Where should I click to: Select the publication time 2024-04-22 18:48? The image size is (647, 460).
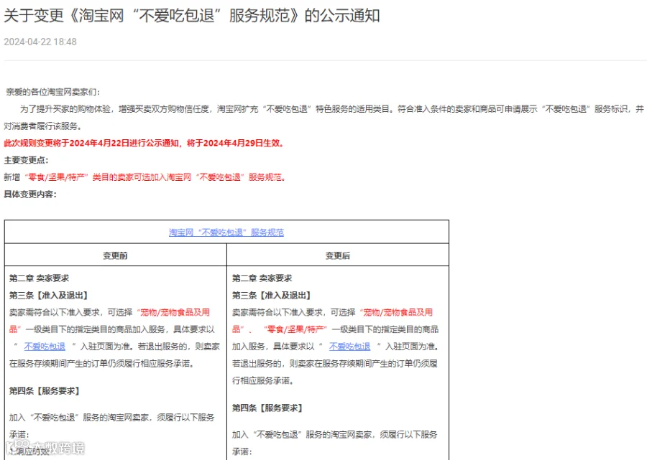click(x=40, y=42)
